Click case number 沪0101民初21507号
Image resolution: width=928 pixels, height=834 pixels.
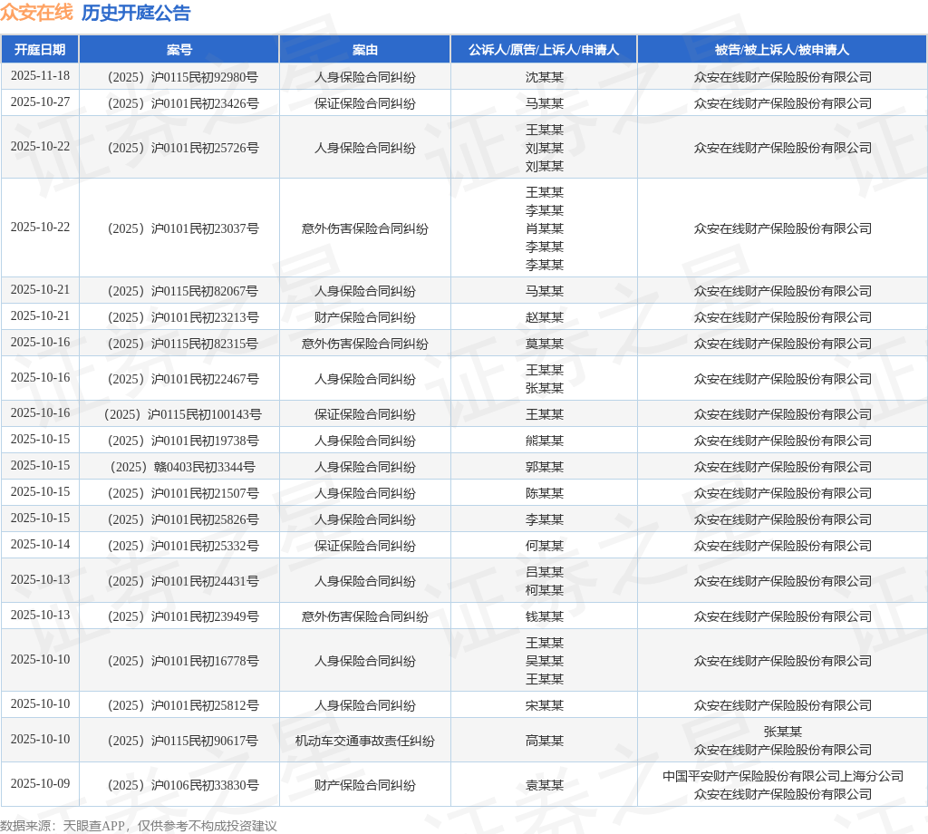[x=183, y=492]
